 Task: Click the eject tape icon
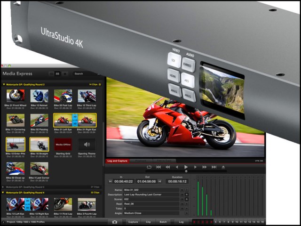pyautogui.click(x=223, y=167)
